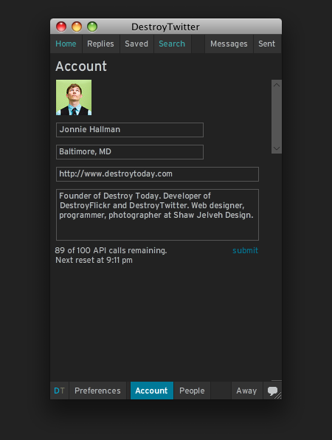The image size is (332, 440).
Task: Show the People panel
Action: pyautogui.click(x=192, y=391)
